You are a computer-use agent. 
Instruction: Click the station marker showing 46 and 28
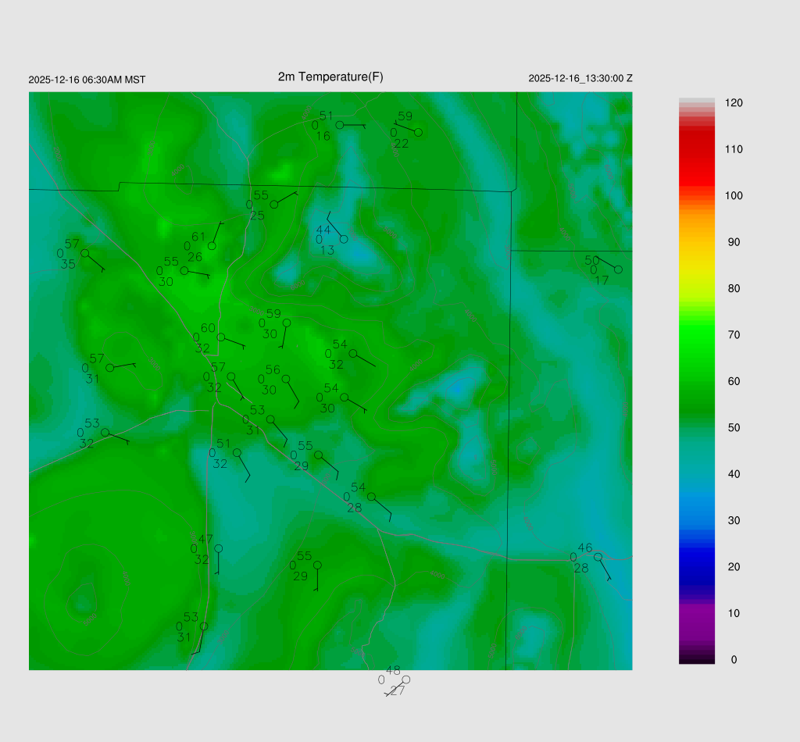[598, 557]
